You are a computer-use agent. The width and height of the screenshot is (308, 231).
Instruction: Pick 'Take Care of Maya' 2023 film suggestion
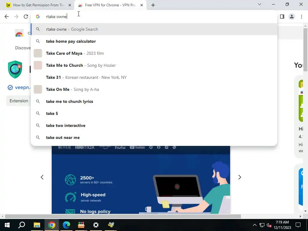pos(154,53)
